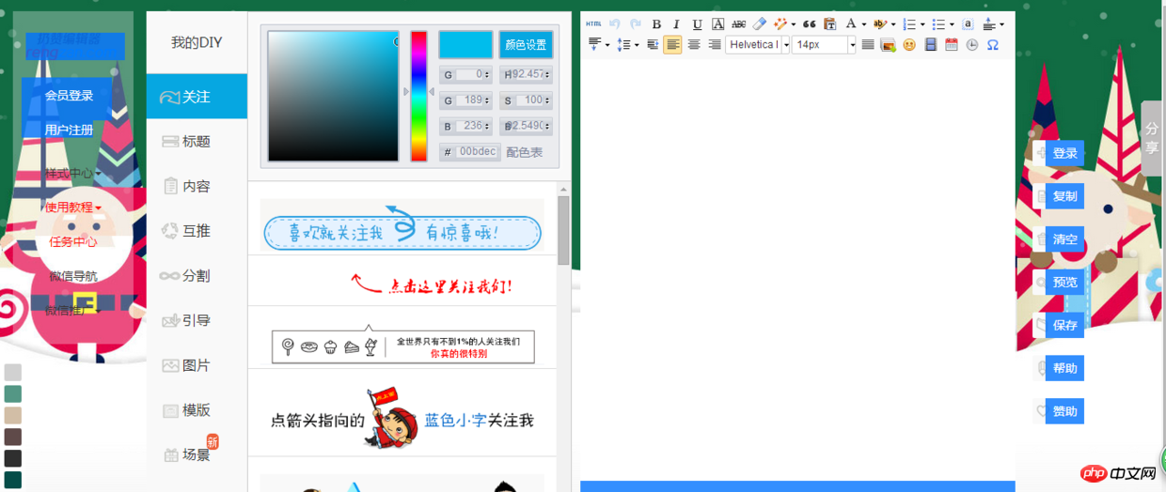Select the 喜欢就关注我 follow template
Screen dimensions: 1166x492
pyautogui.click(x=402, y=226)
